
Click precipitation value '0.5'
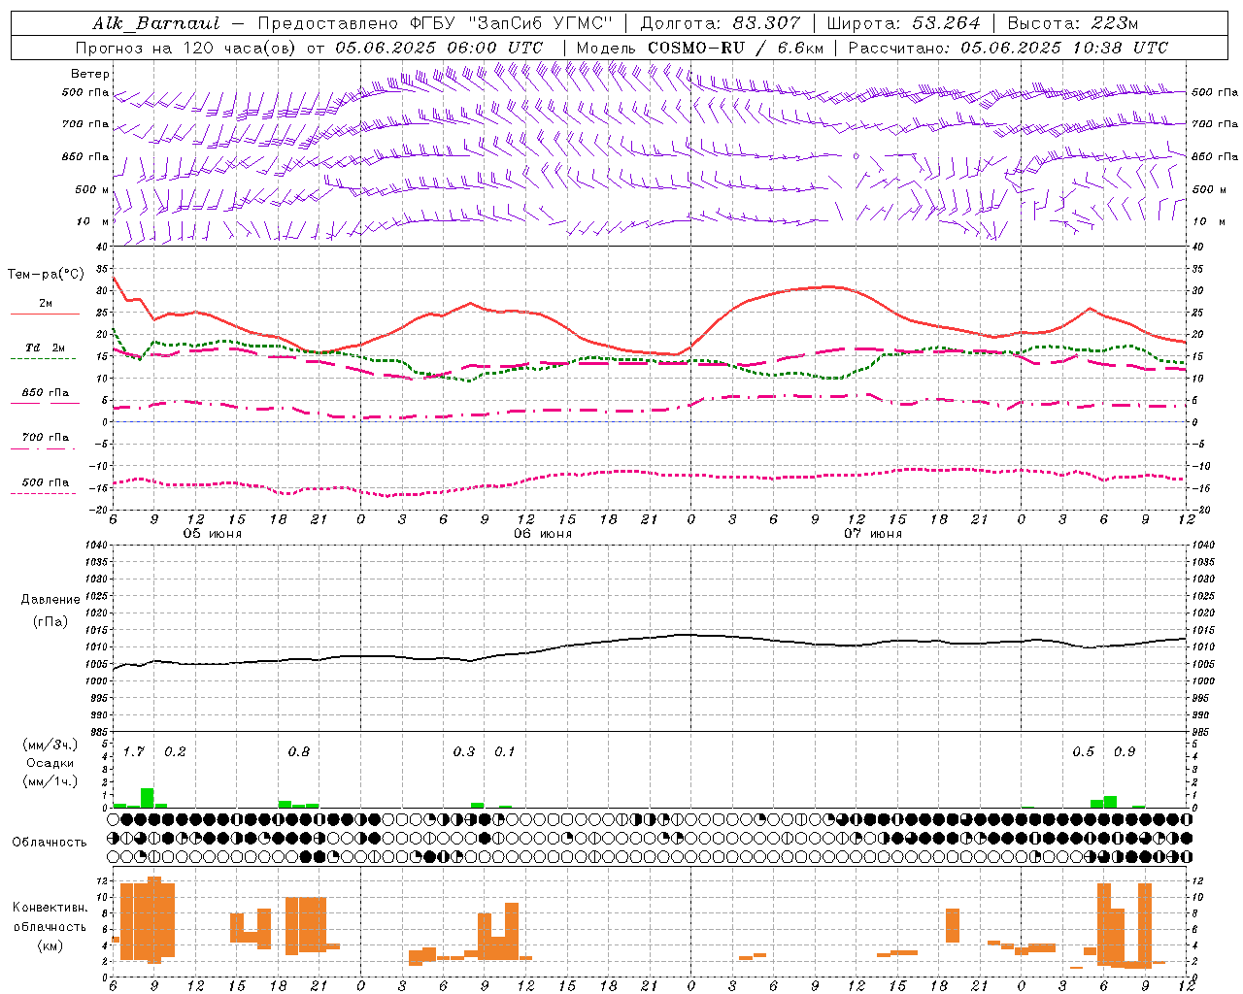pos(1083,751)
